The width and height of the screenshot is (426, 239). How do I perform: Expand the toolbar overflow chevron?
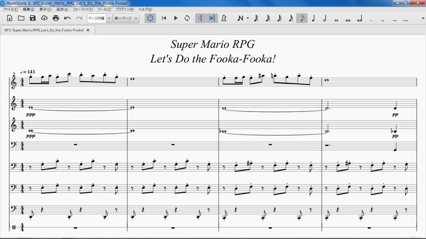pos(423,18)
